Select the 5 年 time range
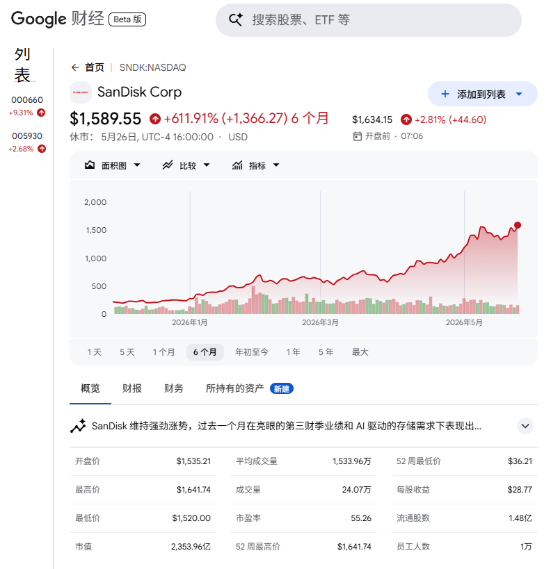This screenshot has width=551, height=569. click(326, 352)
